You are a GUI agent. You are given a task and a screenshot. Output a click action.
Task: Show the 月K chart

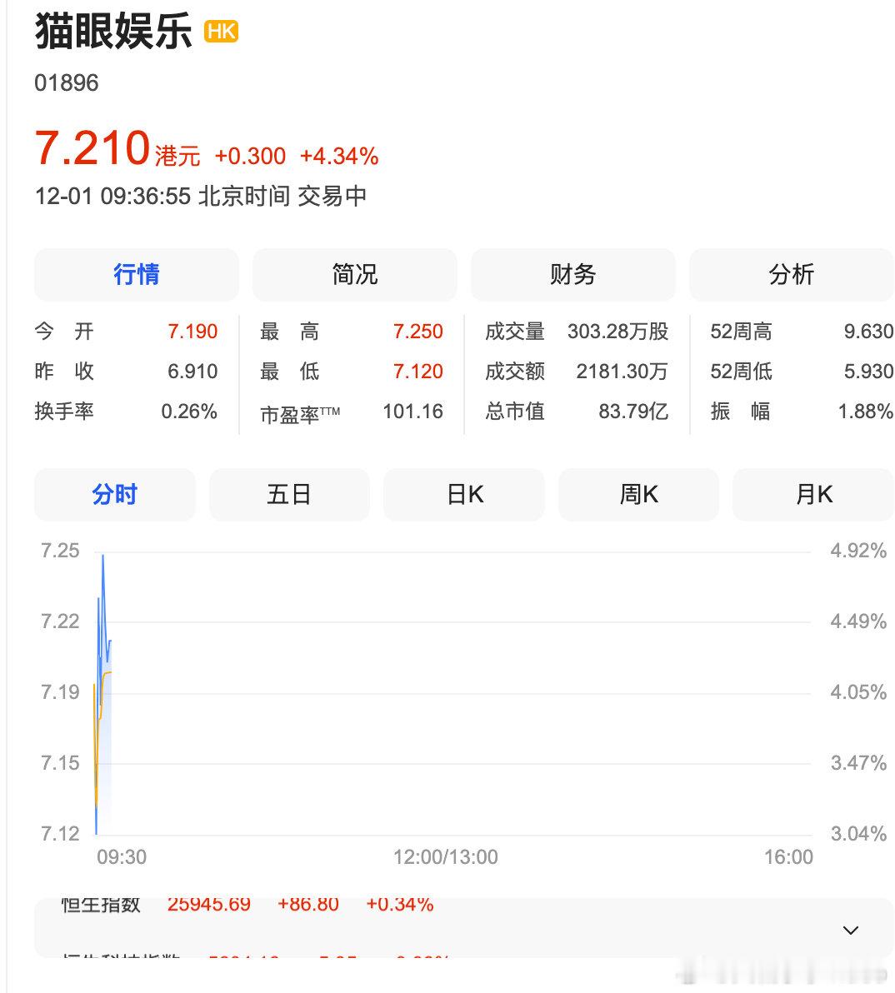813,495
